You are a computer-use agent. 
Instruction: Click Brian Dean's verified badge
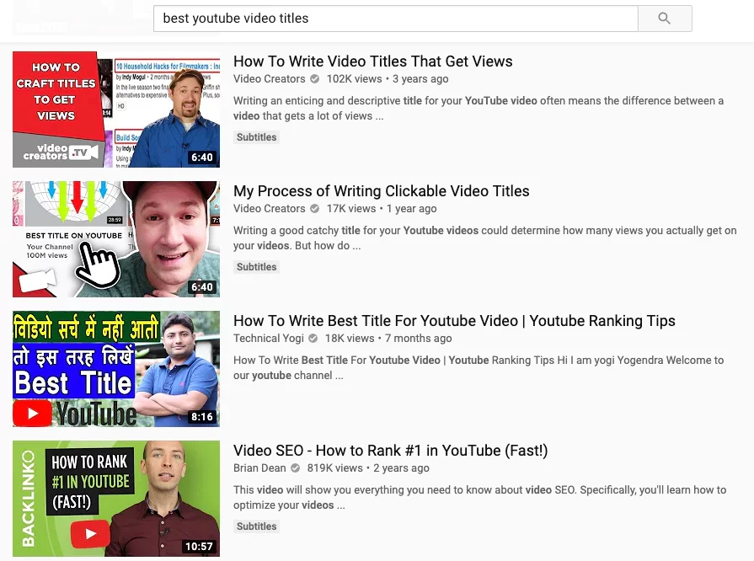[x=294, y=467]
